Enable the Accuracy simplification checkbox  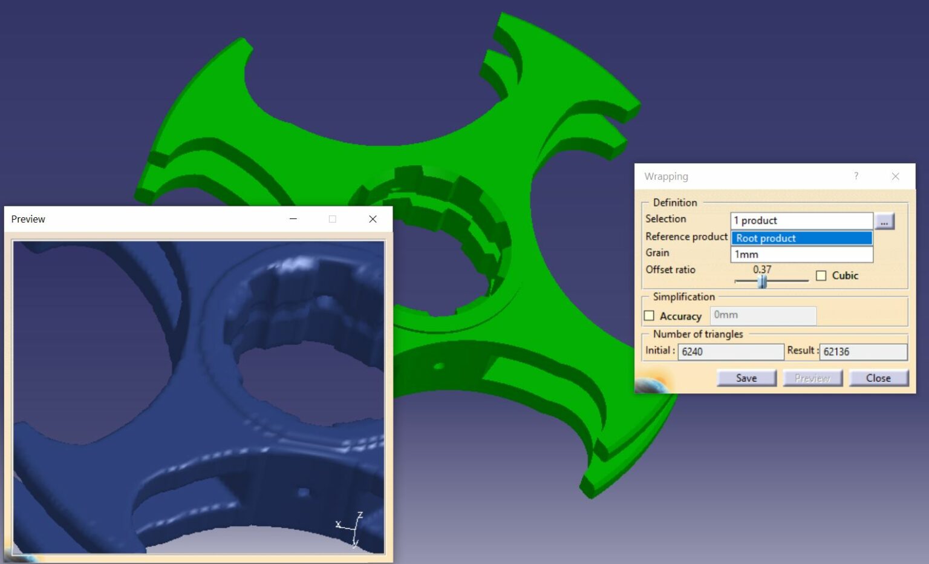649,315
